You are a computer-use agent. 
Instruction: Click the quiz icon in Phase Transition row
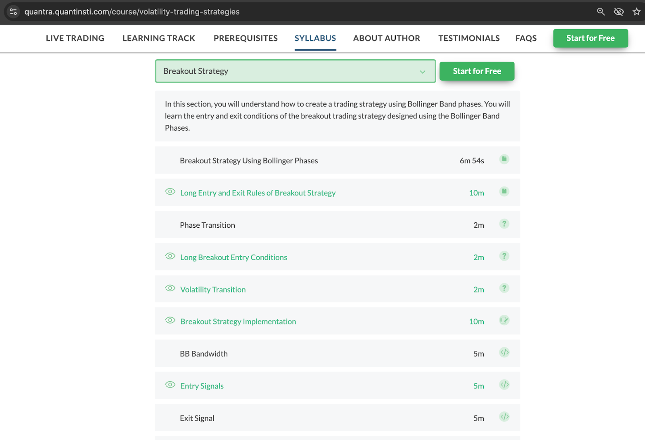pos(504,224)
